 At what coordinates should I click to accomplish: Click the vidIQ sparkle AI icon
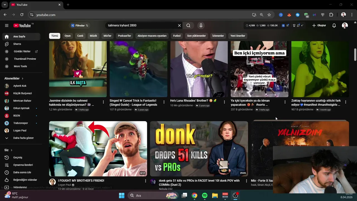point(302,25)
